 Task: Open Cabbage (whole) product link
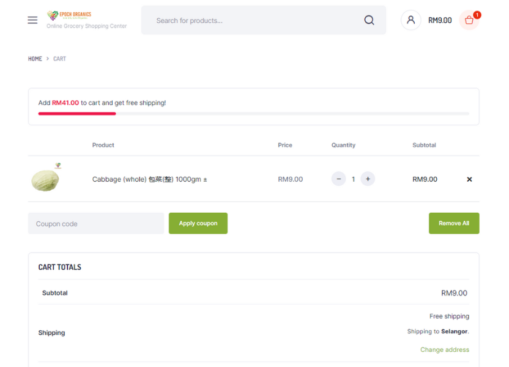coord(150,179)
